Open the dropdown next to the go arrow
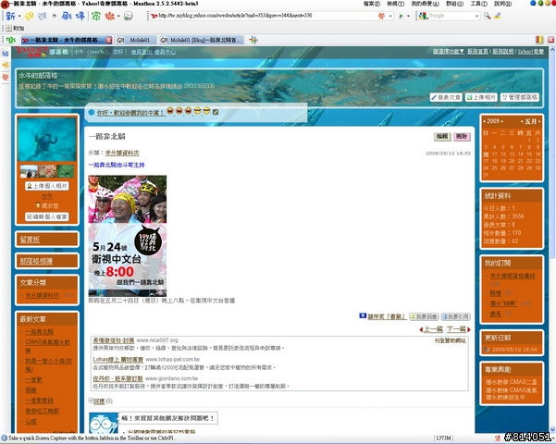Viewport: 556px width, 444px height. [x=408, y=16]
